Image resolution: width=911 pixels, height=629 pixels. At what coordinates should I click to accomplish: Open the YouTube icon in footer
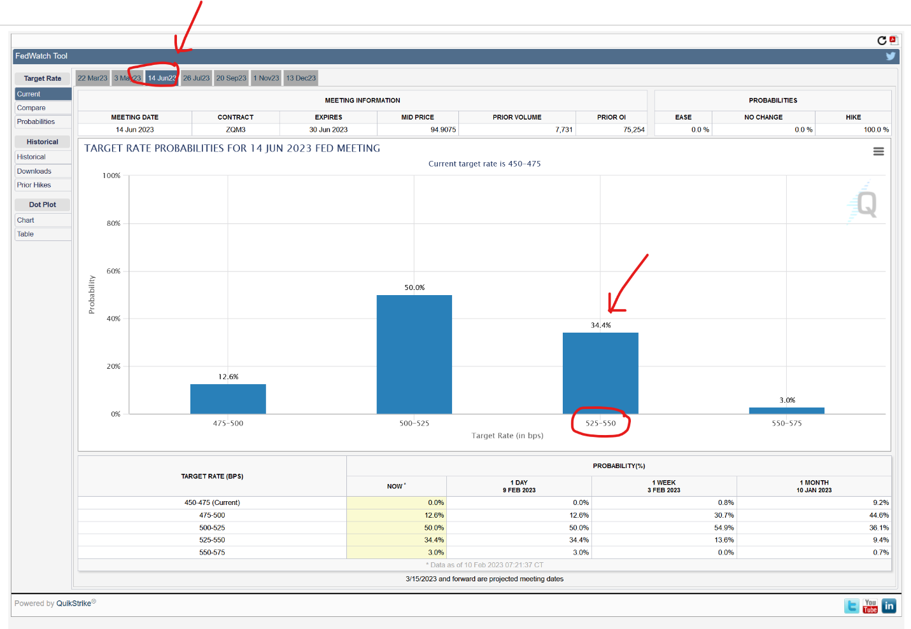coord(870,605)
